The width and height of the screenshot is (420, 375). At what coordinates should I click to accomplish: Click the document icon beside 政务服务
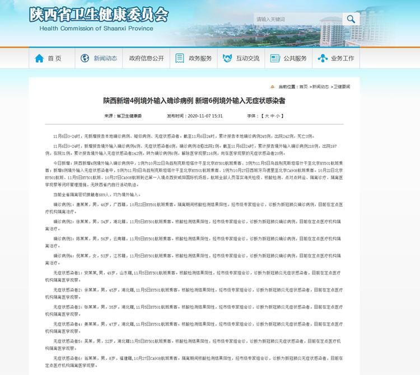[179, 58]
